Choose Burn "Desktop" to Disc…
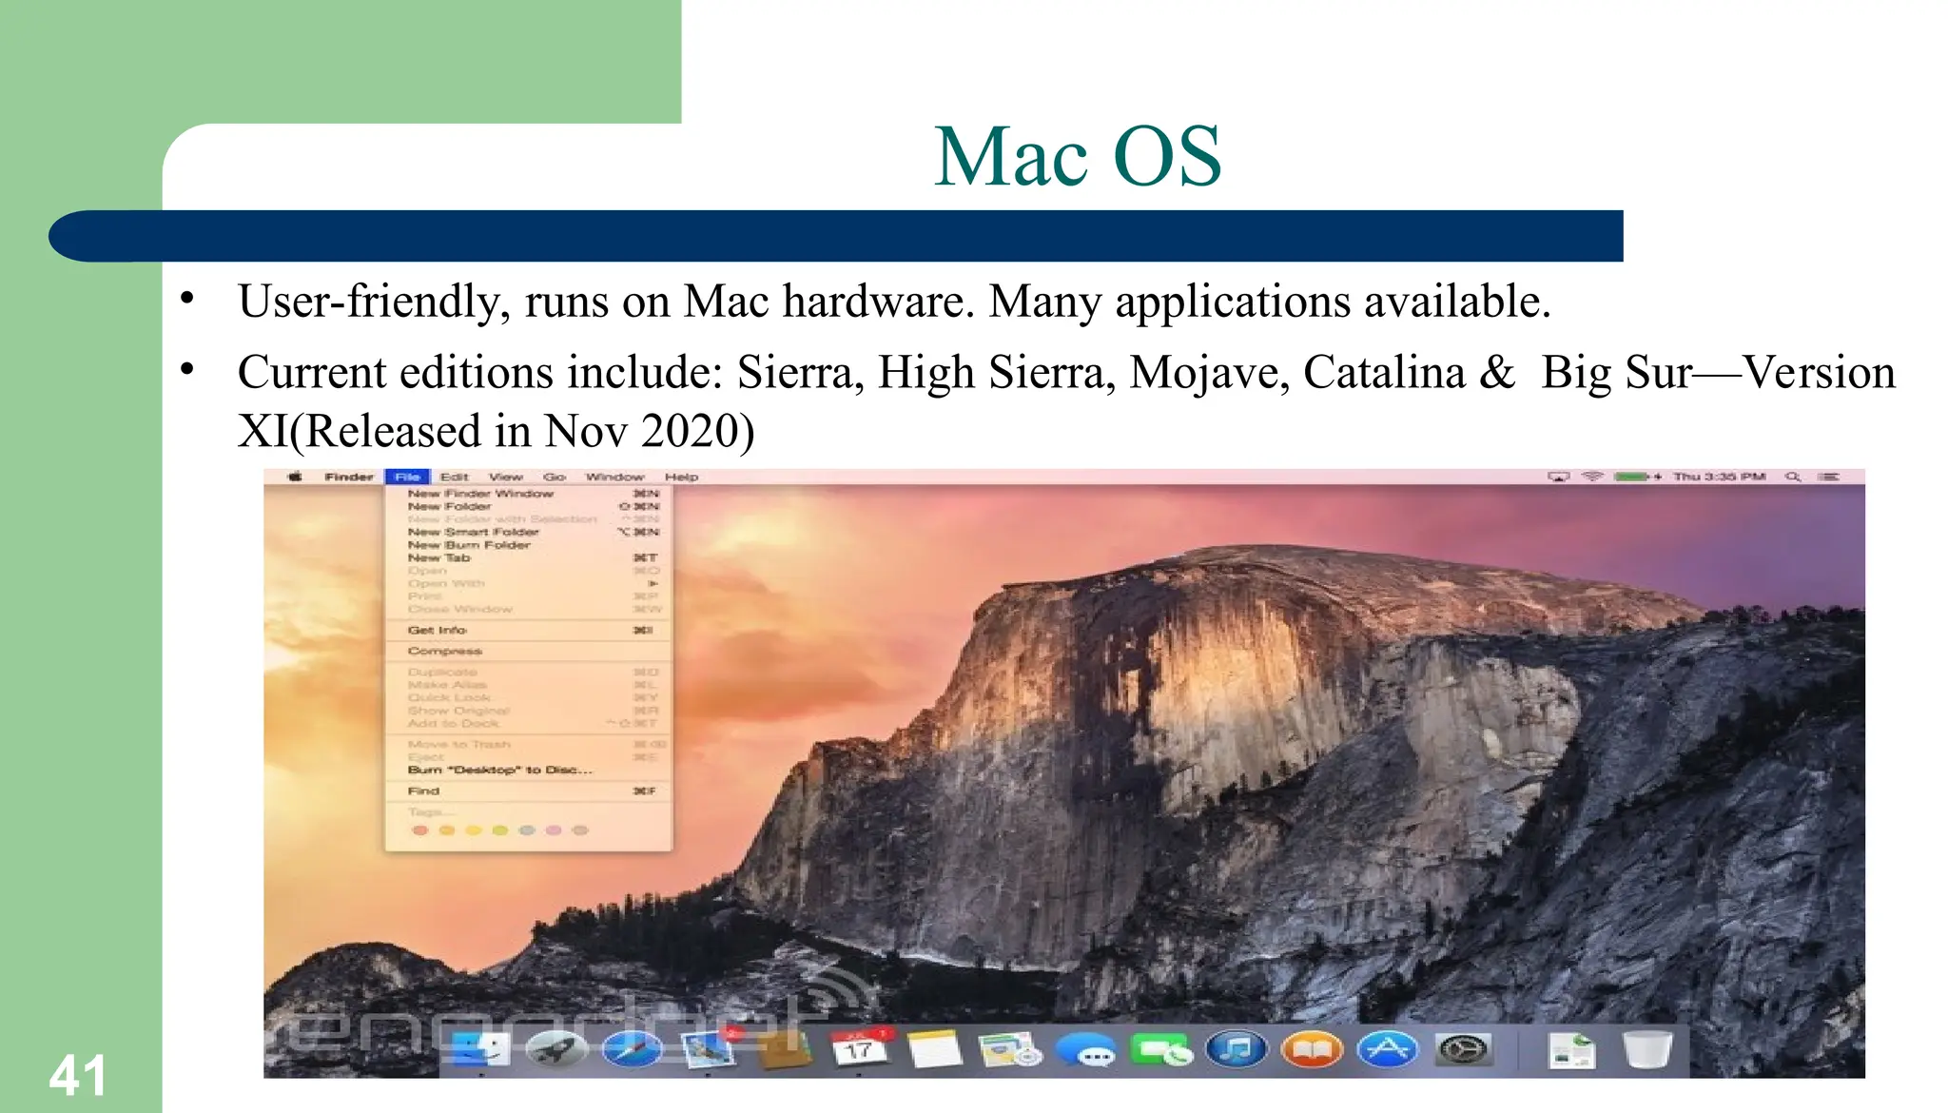This screenshot has width=1948, height=1113. (529, 770)
